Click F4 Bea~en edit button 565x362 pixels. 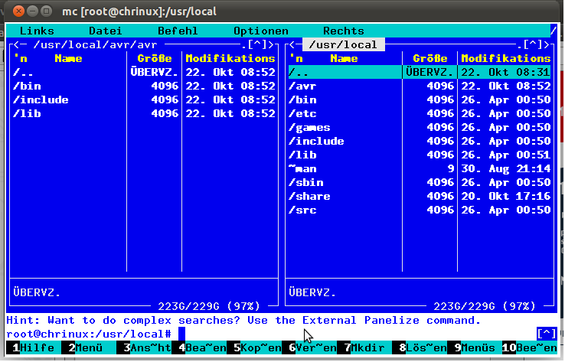199,348
